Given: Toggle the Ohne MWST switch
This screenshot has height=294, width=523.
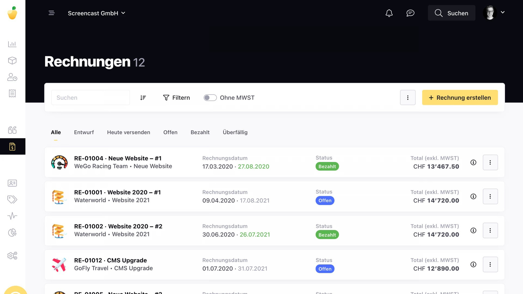Looking at the screenshot, I should [210, 98].
